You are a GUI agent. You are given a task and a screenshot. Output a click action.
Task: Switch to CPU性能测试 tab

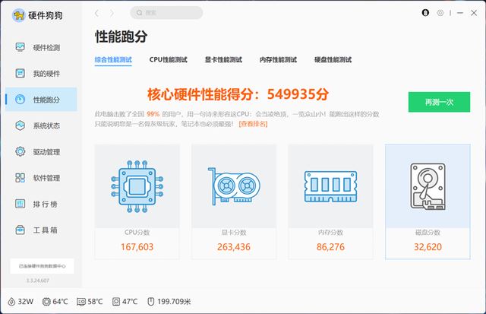pyautogui.click(x=169, y=59)
